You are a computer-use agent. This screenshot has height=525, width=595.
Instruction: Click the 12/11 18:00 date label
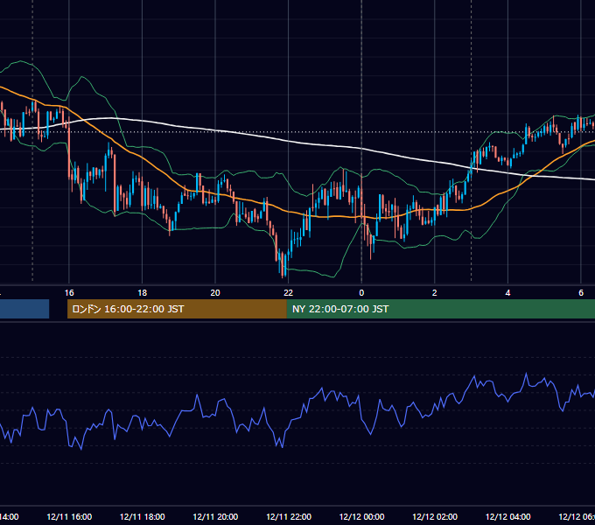pyautogui.click(x=143, y=516)
